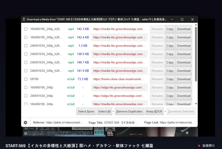This screenshot has width=222, height=149.
Task: Copy the link of the 149.7 KB mp4
Action: [x=170, y=62]
